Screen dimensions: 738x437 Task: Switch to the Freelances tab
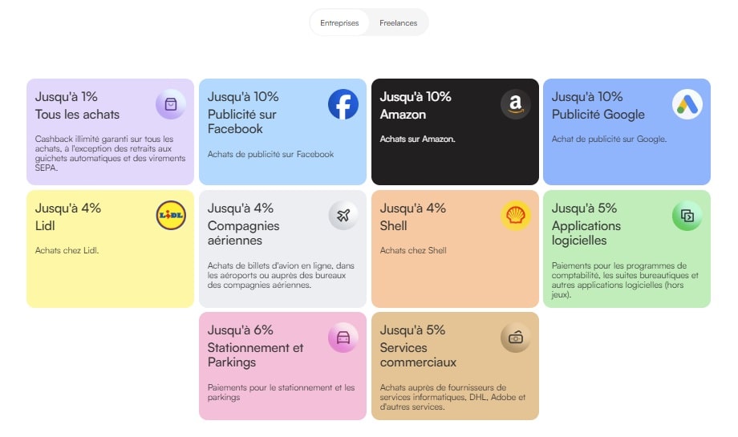[399, 23]
